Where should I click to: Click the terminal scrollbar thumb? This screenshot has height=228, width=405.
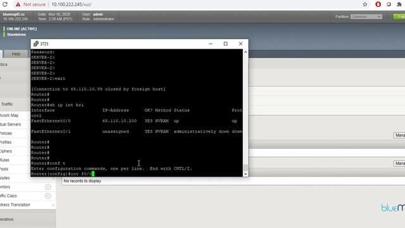click(246, 167)
